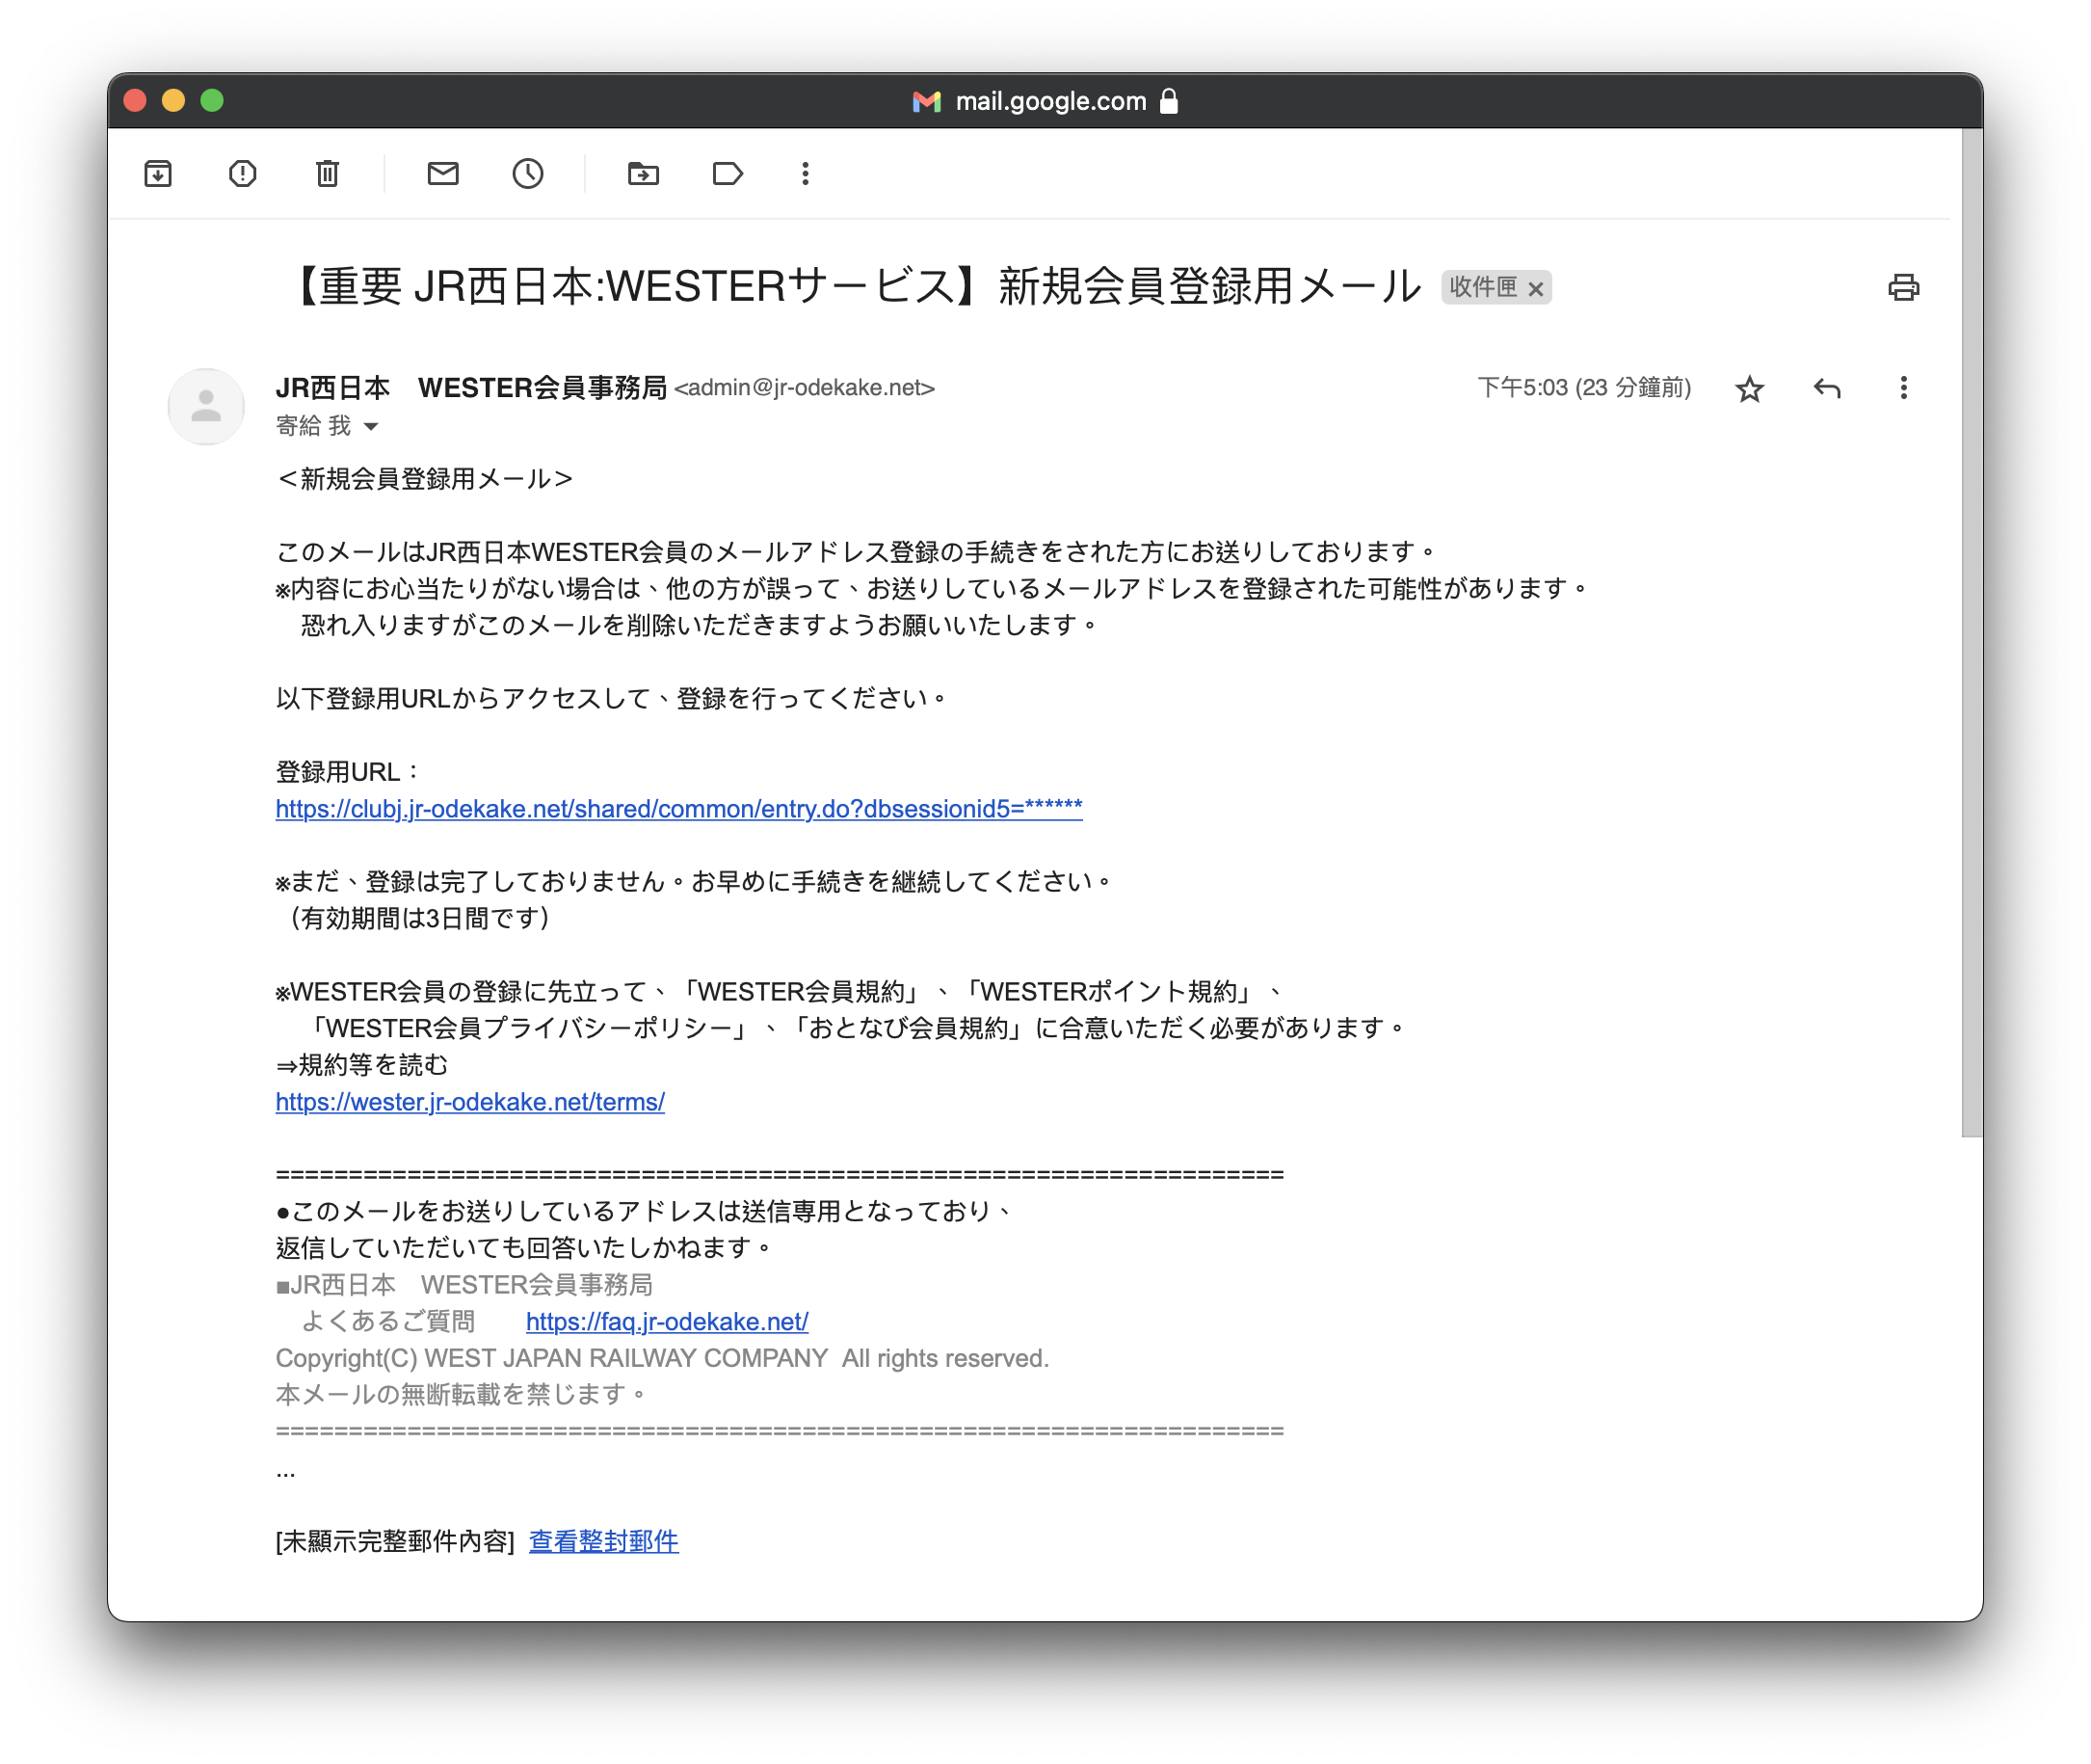Click the sender's avatar picture
This screenshot has width=2091, height=1764.
click(x=206, y=406)
